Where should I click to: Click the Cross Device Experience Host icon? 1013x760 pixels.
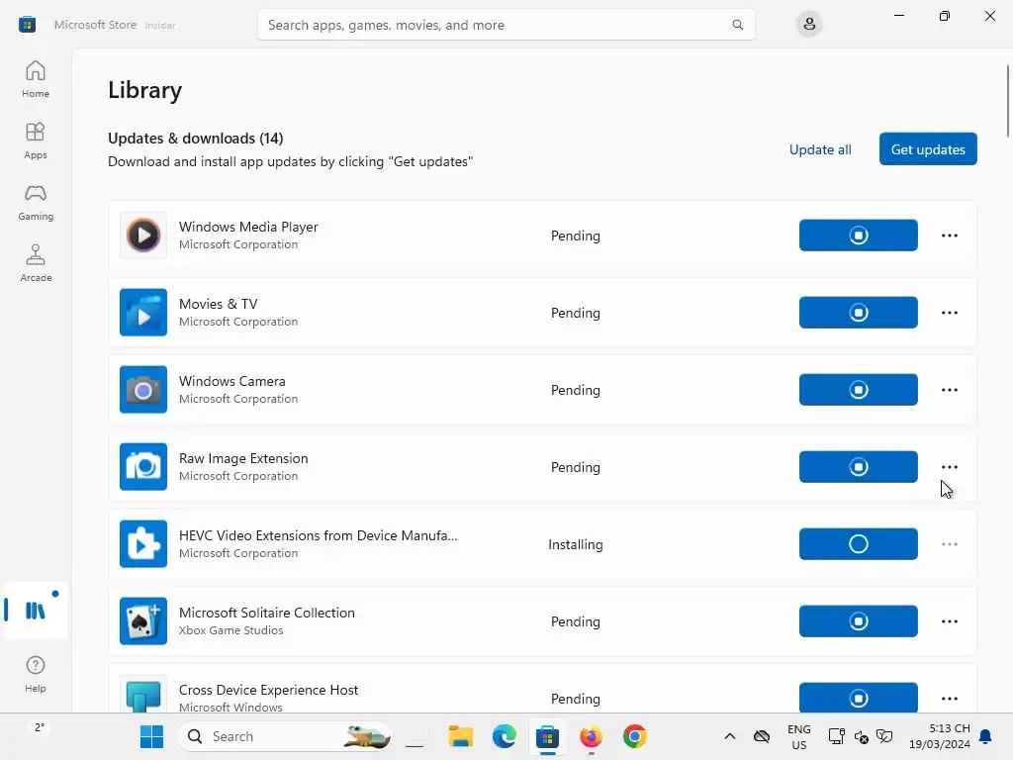143,695
